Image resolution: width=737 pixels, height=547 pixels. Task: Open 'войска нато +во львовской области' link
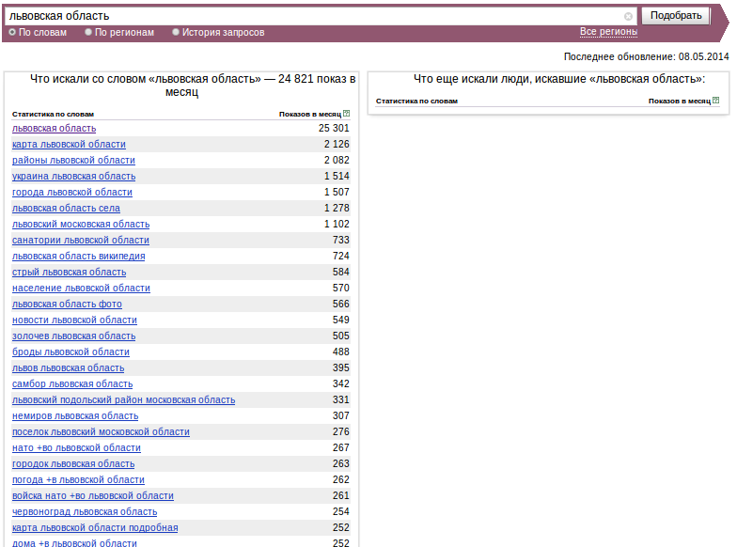tap(93, 496)
